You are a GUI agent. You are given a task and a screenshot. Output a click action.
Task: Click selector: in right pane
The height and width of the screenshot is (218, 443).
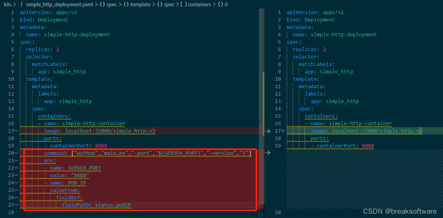point(306,57)
